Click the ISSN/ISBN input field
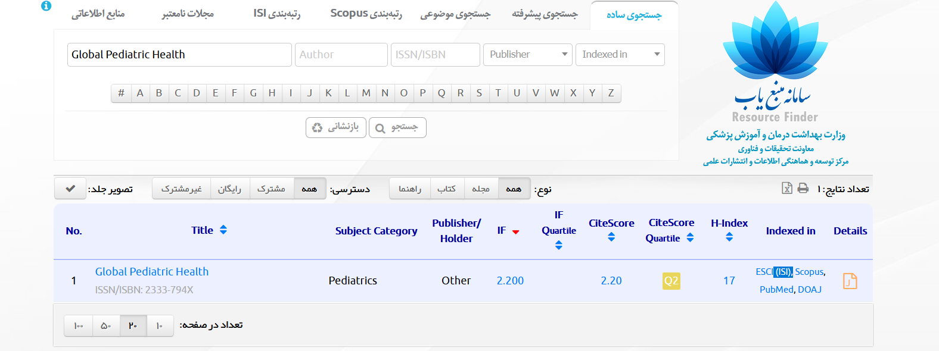 click(x=436, y=54)
